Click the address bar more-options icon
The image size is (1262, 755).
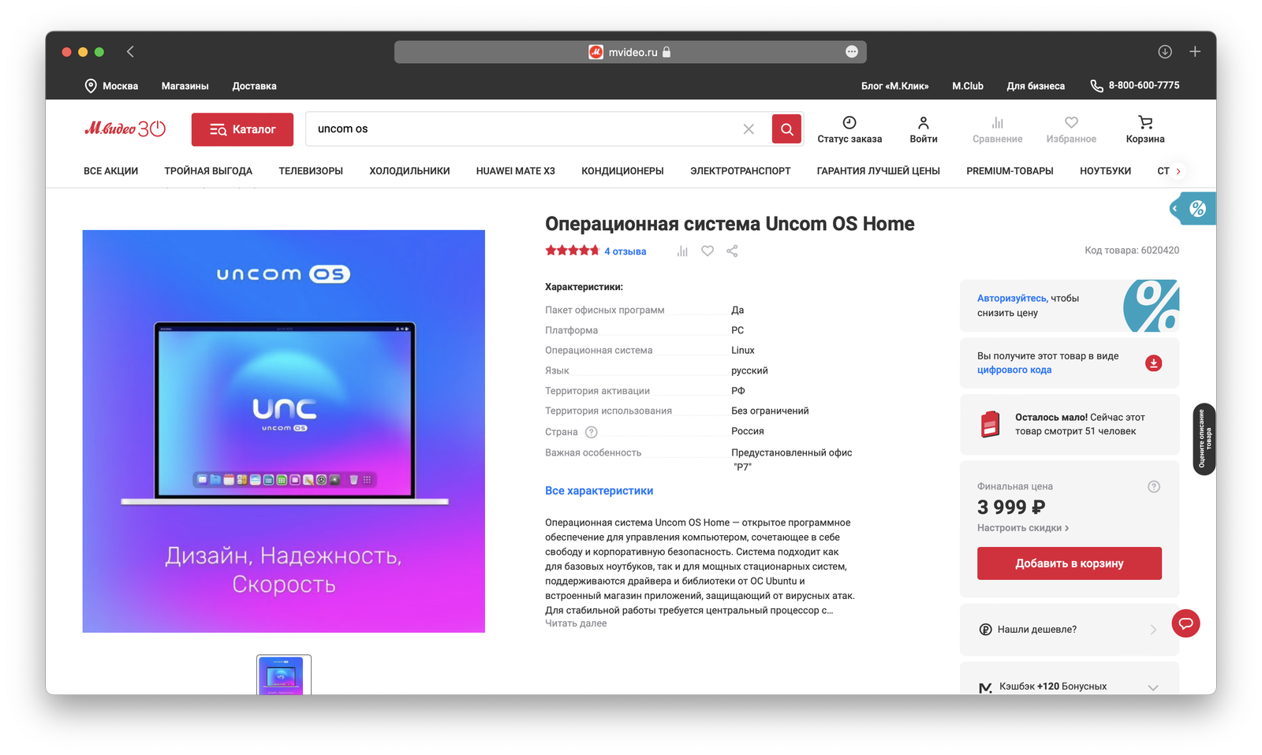(x=852, y=52)
